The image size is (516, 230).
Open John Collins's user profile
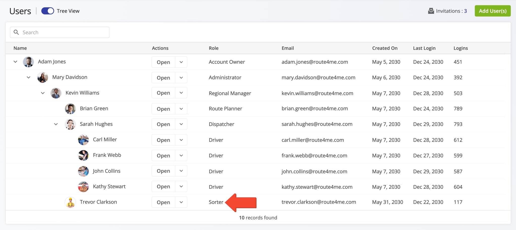tap(163, 171)
